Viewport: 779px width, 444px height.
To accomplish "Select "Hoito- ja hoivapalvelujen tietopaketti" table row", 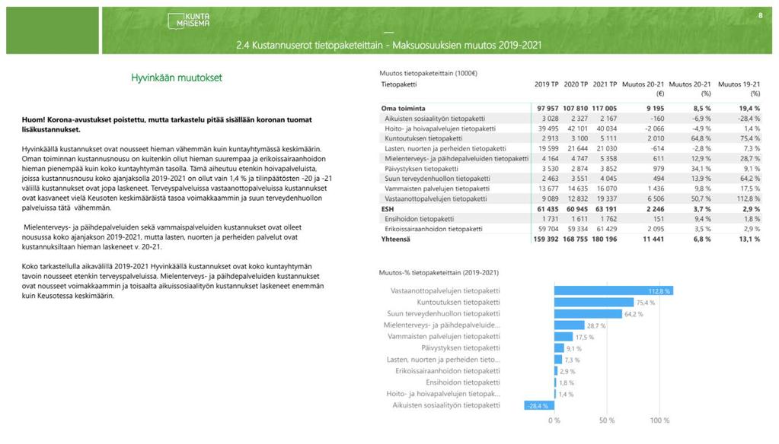I will coord(440,128).
